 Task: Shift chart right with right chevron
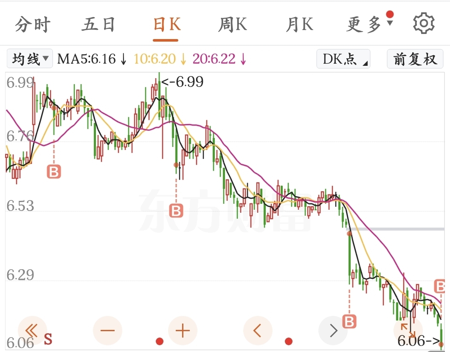333,330
